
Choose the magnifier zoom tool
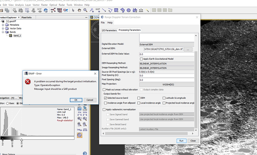pos(85,10)
